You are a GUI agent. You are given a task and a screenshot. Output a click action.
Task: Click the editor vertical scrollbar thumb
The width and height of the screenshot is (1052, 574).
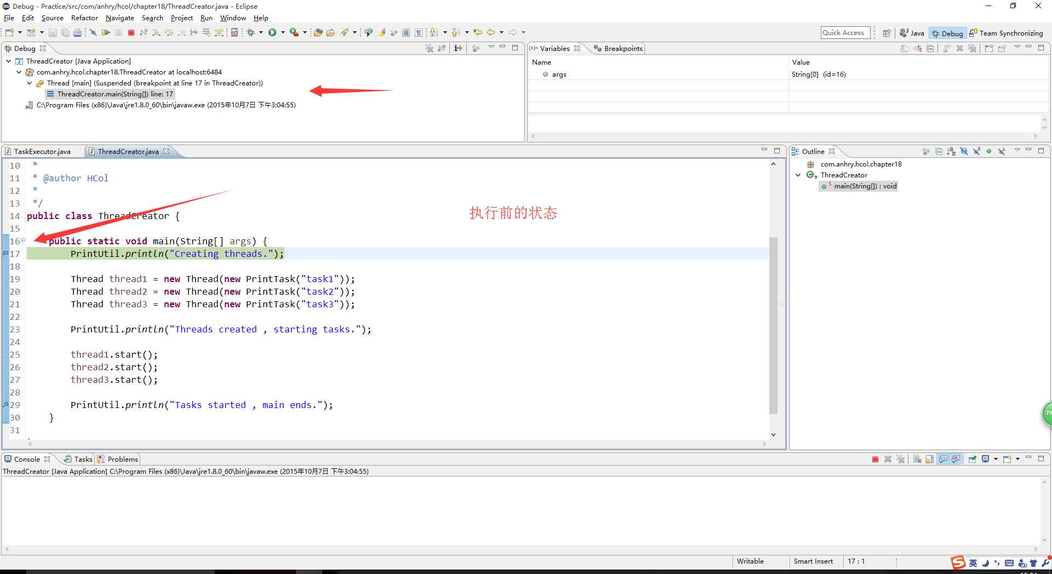(773, 325)
